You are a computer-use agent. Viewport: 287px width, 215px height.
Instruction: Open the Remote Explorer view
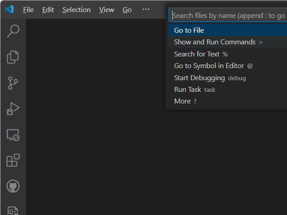(13, 135)
